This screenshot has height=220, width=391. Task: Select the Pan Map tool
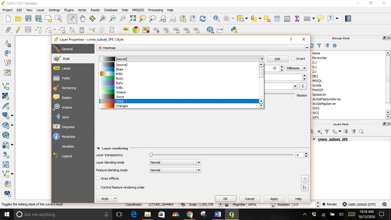tap(82, 18)
